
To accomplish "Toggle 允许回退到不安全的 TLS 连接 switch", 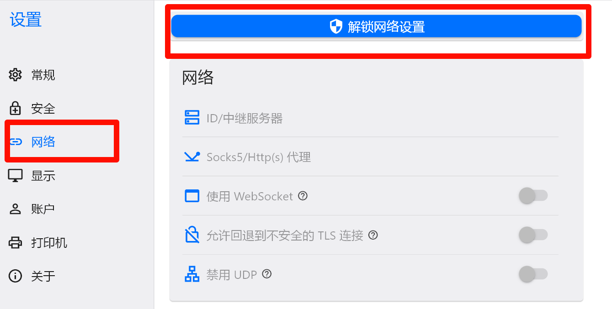I will pyautogui.click(x=533, y=235).
